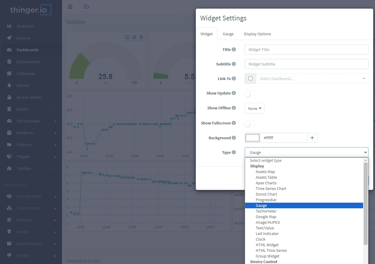
Task: Open the Alarms section
Action: (x=22, y=85)
